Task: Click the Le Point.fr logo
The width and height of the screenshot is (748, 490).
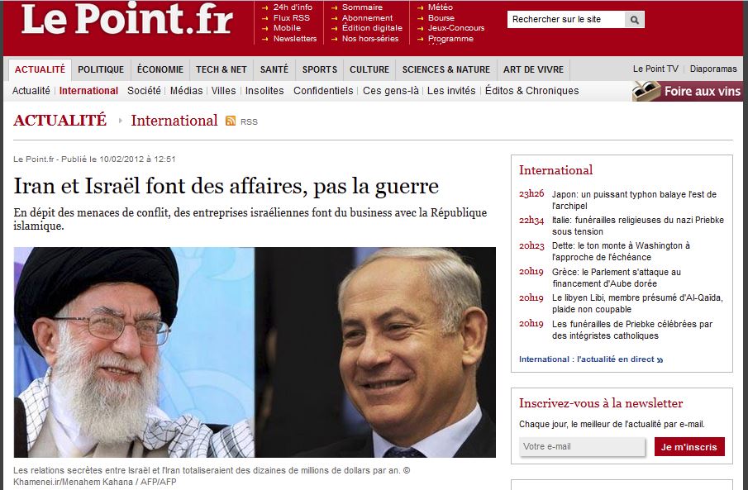Action: (127, 20)
